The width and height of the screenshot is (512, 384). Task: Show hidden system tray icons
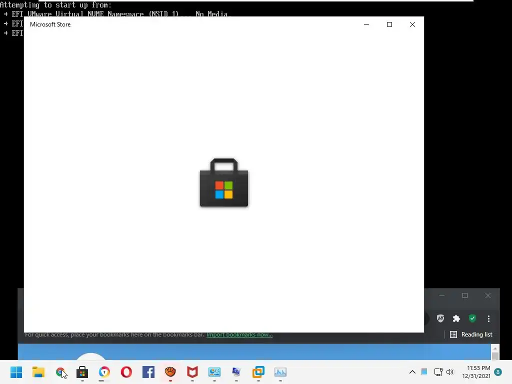[x=412, y=372]
